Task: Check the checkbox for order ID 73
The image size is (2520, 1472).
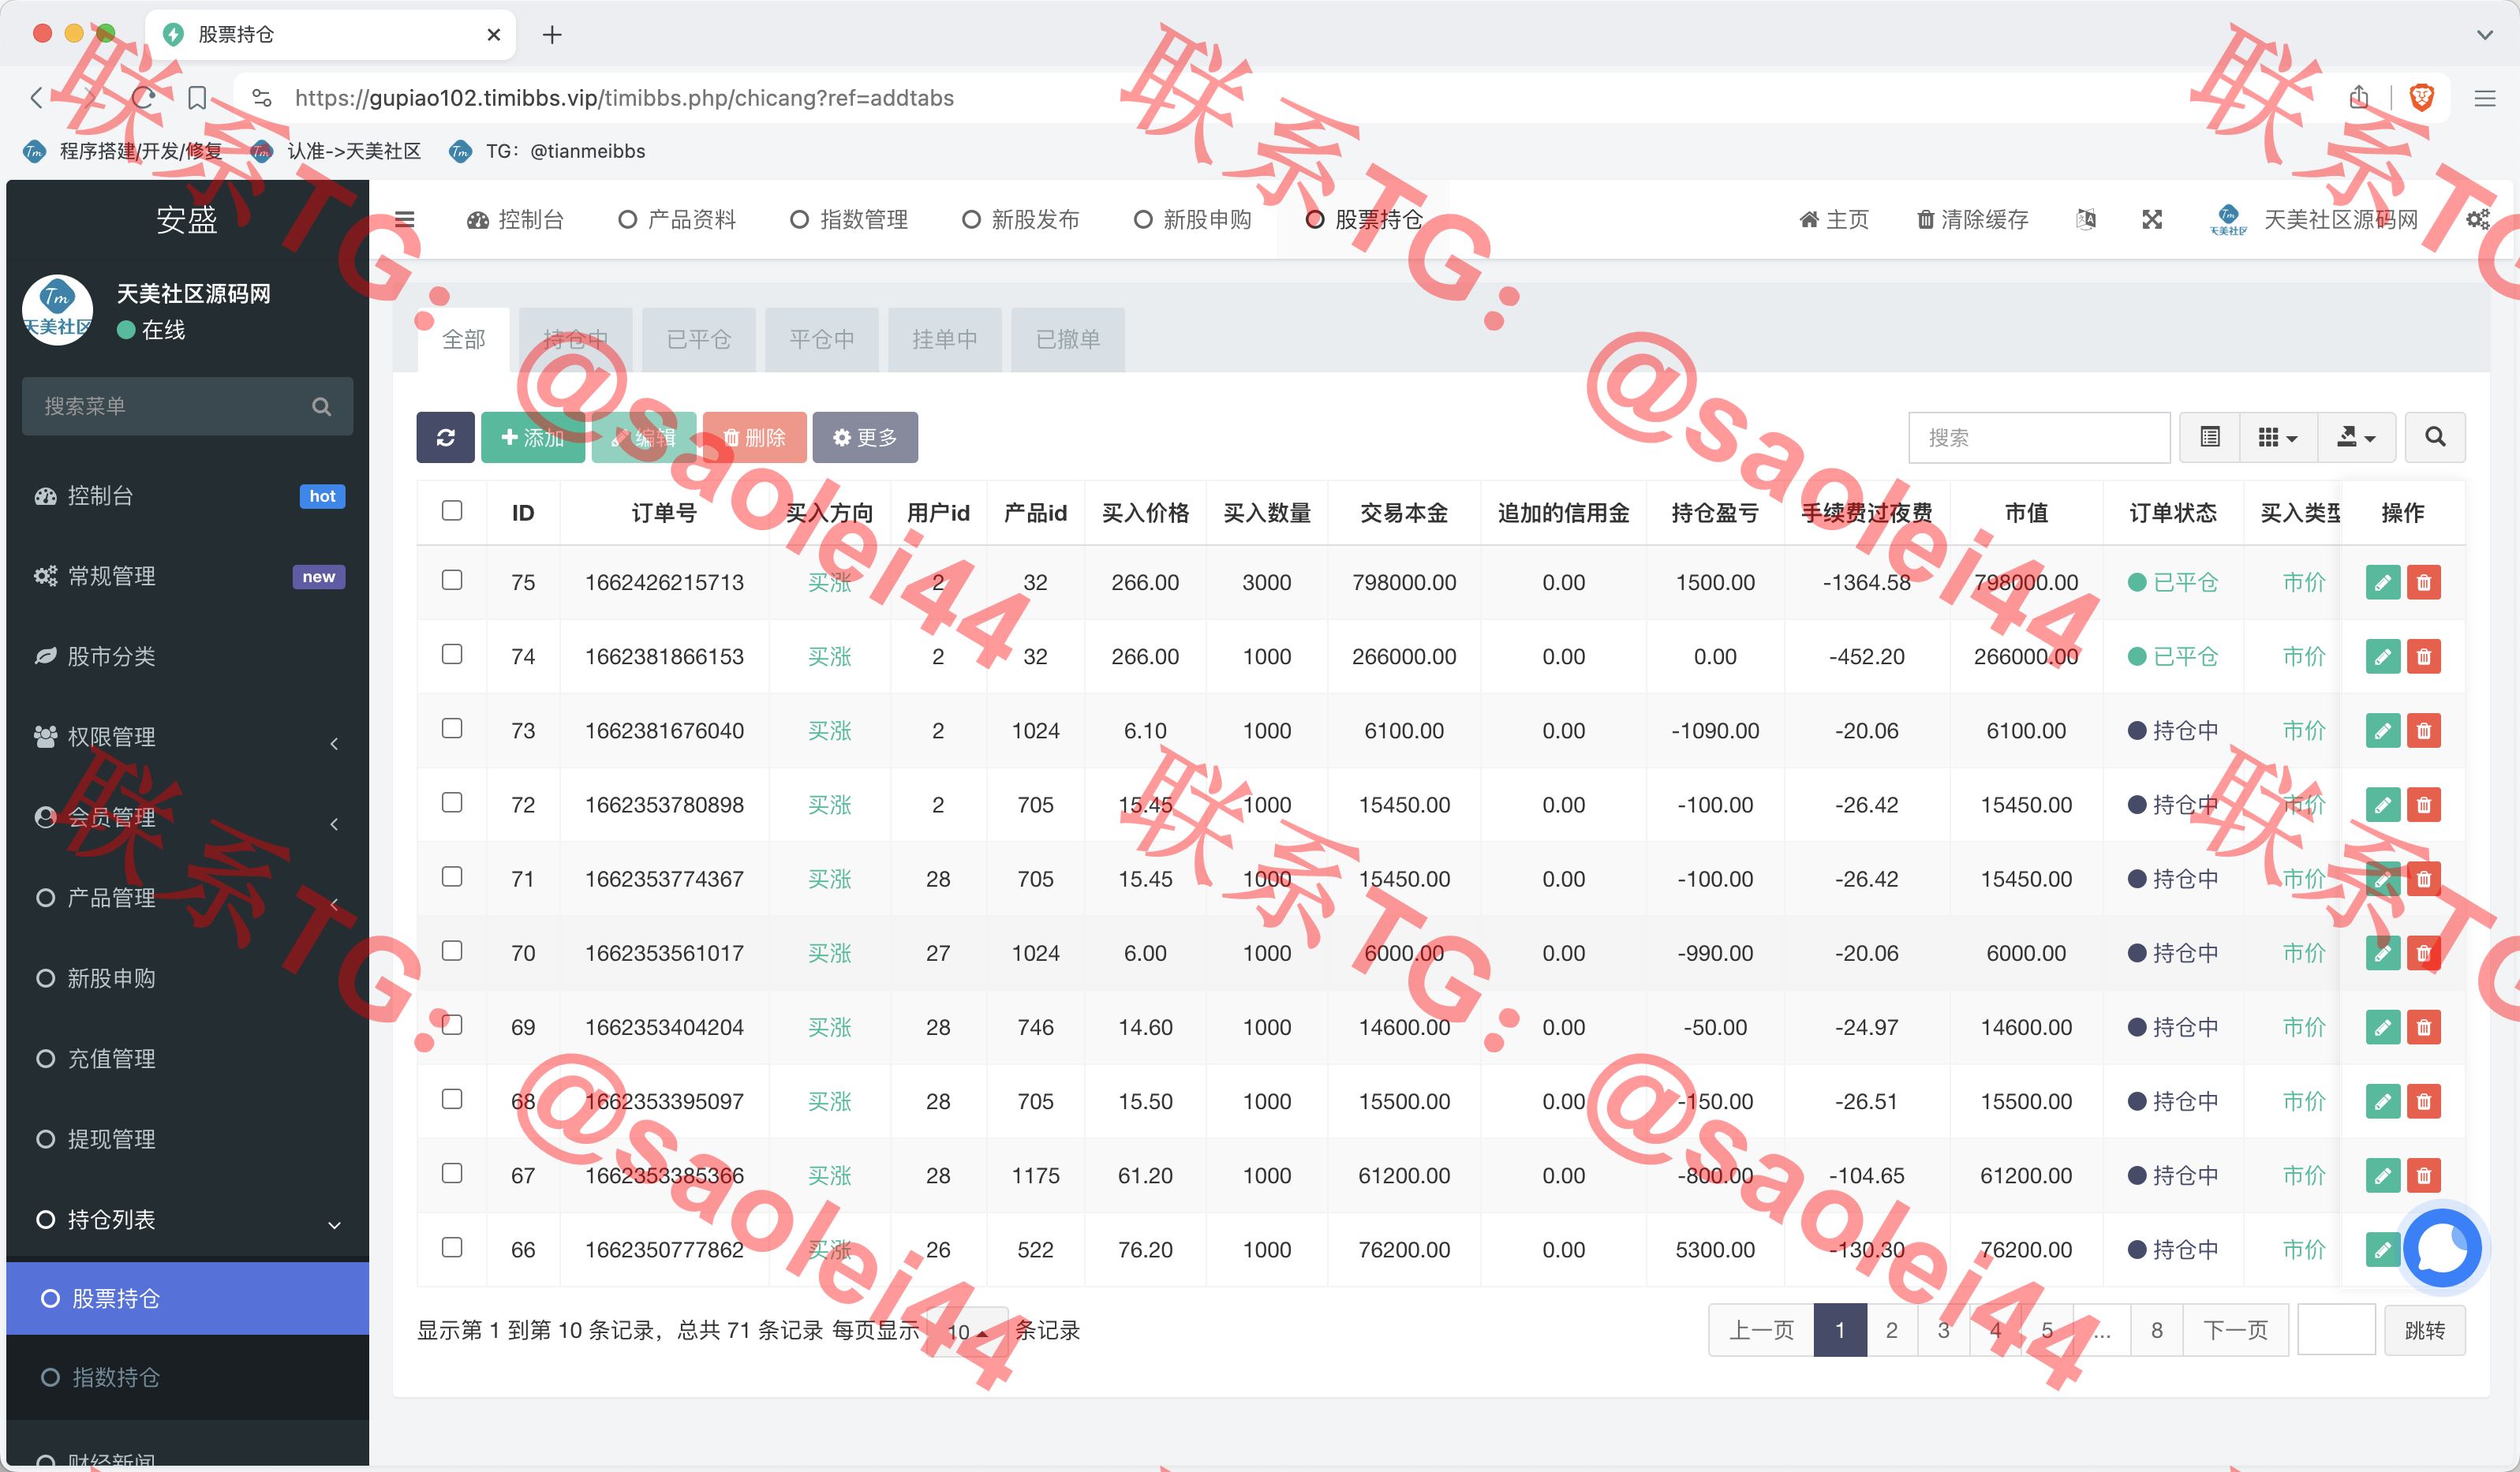Action: [x=452, y=728]
